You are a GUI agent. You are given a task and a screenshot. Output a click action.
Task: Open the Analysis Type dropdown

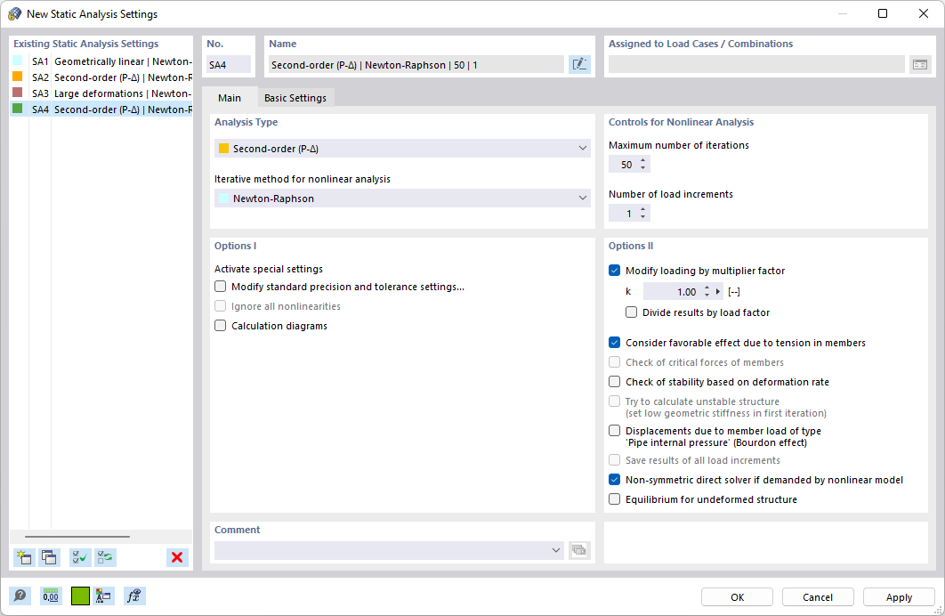[x=583, y=147]
